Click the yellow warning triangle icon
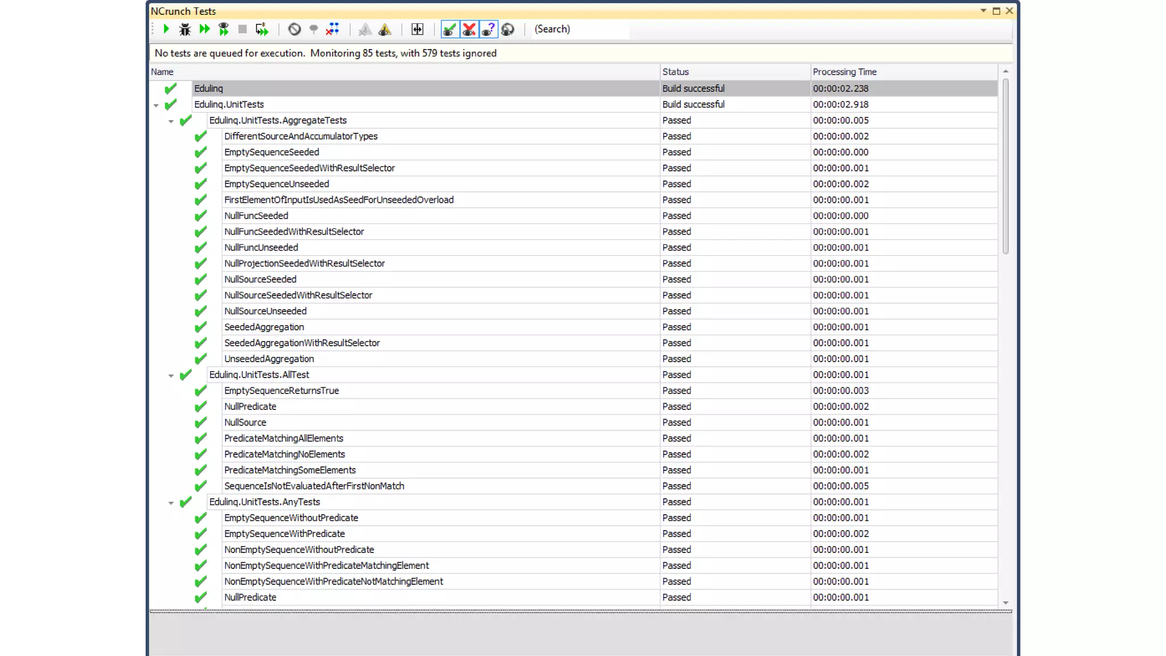The image size is (1166, 656). tap(385, 29)
